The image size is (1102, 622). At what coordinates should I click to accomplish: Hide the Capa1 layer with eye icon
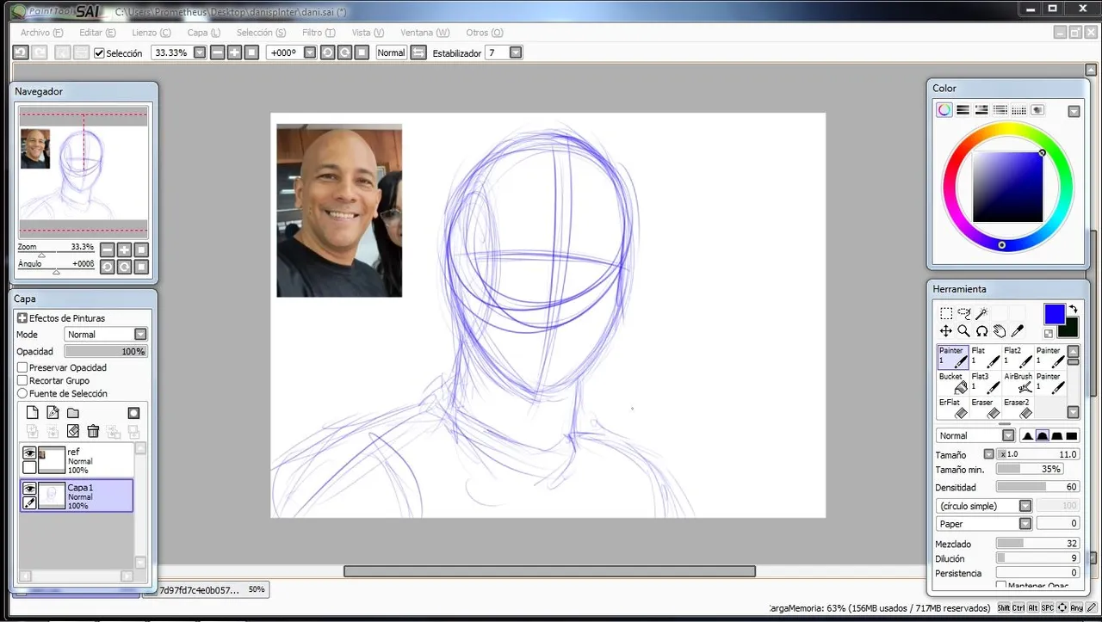point(29,489)
